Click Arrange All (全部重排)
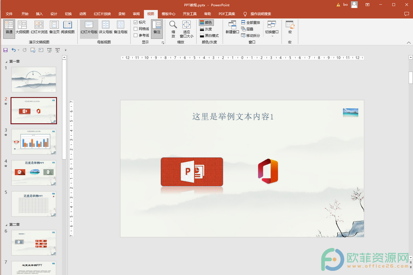Image resolution: width=413 pixels, height=275 pixels. pyautogui.click(x=251, y=22)
